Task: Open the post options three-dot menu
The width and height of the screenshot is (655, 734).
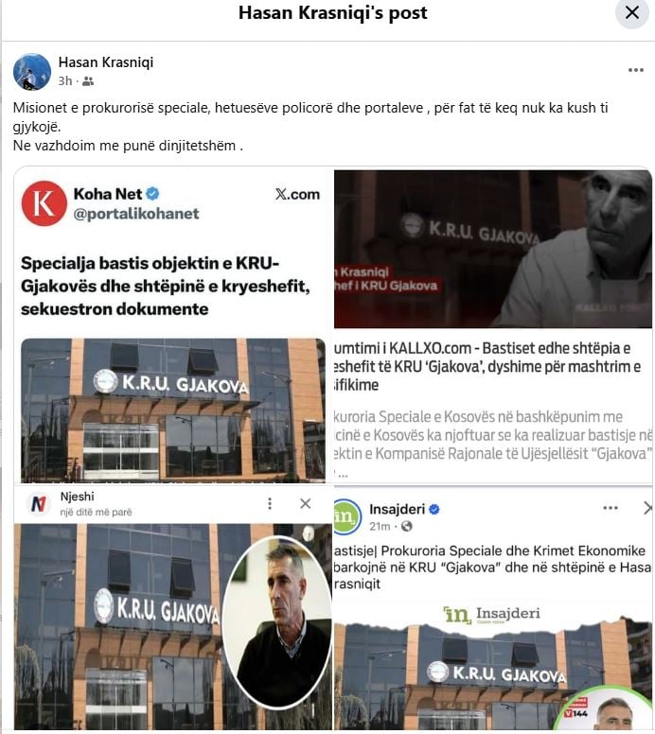Action: tap(635, 70)
